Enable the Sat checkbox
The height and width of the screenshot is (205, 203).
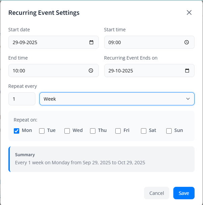(144, 131)
